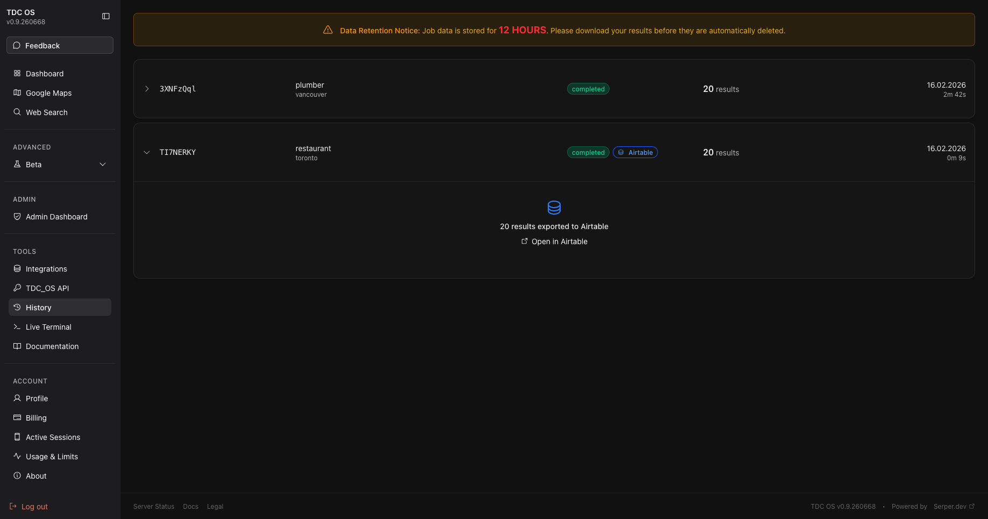This screenshot has width=988, height=519.
Task: Collapse the sidebar with the panel toggle
Action: click(x=105, y=16)
